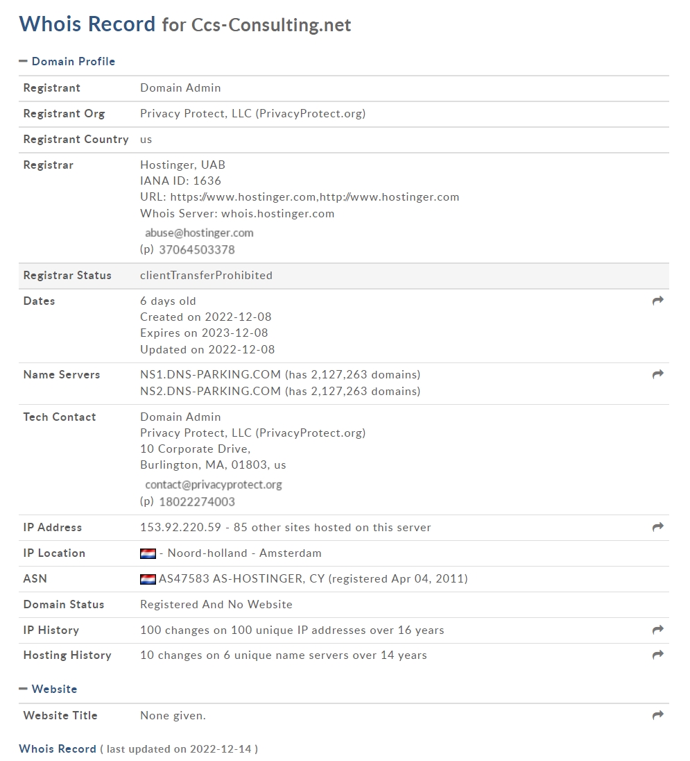Click the abuse@hostinger.com email

(199, 233)
